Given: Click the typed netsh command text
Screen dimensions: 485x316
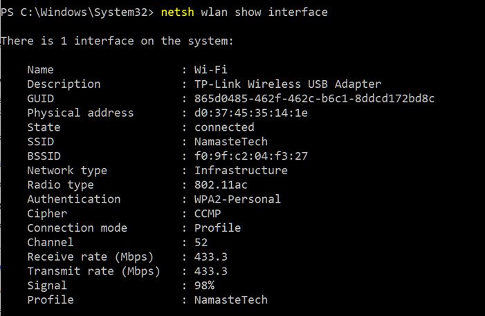Looking at the screenshot, I should (244, 12).
